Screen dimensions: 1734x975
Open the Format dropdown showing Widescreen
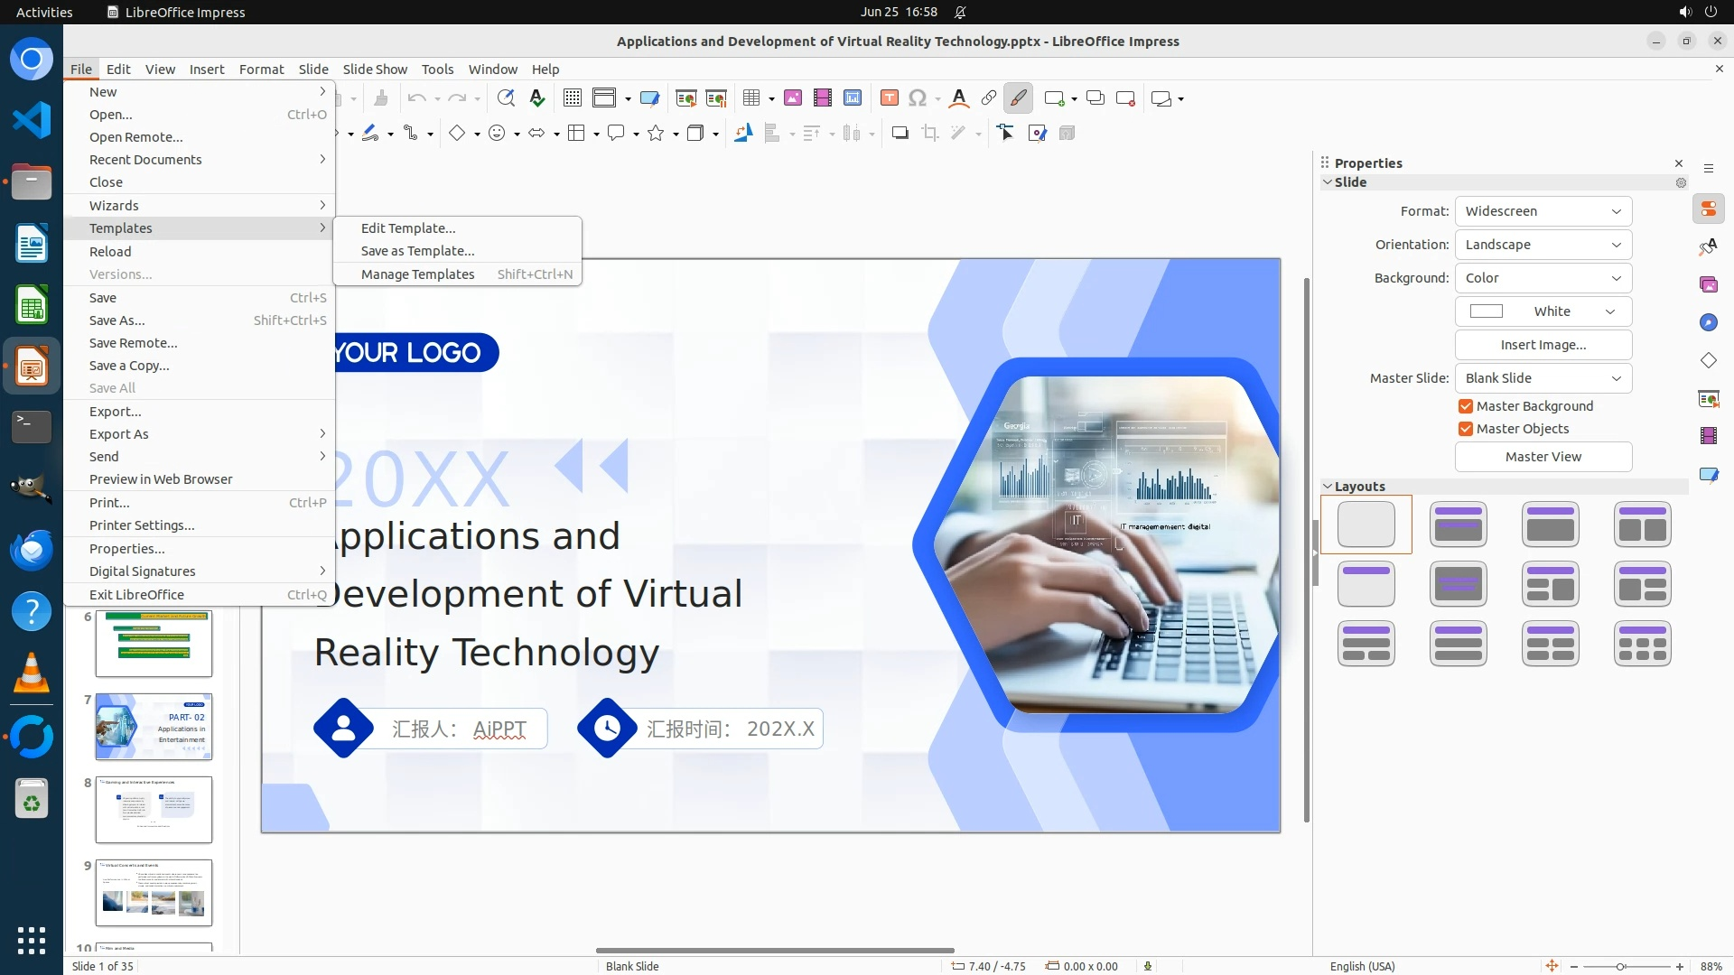[1543, 211]
